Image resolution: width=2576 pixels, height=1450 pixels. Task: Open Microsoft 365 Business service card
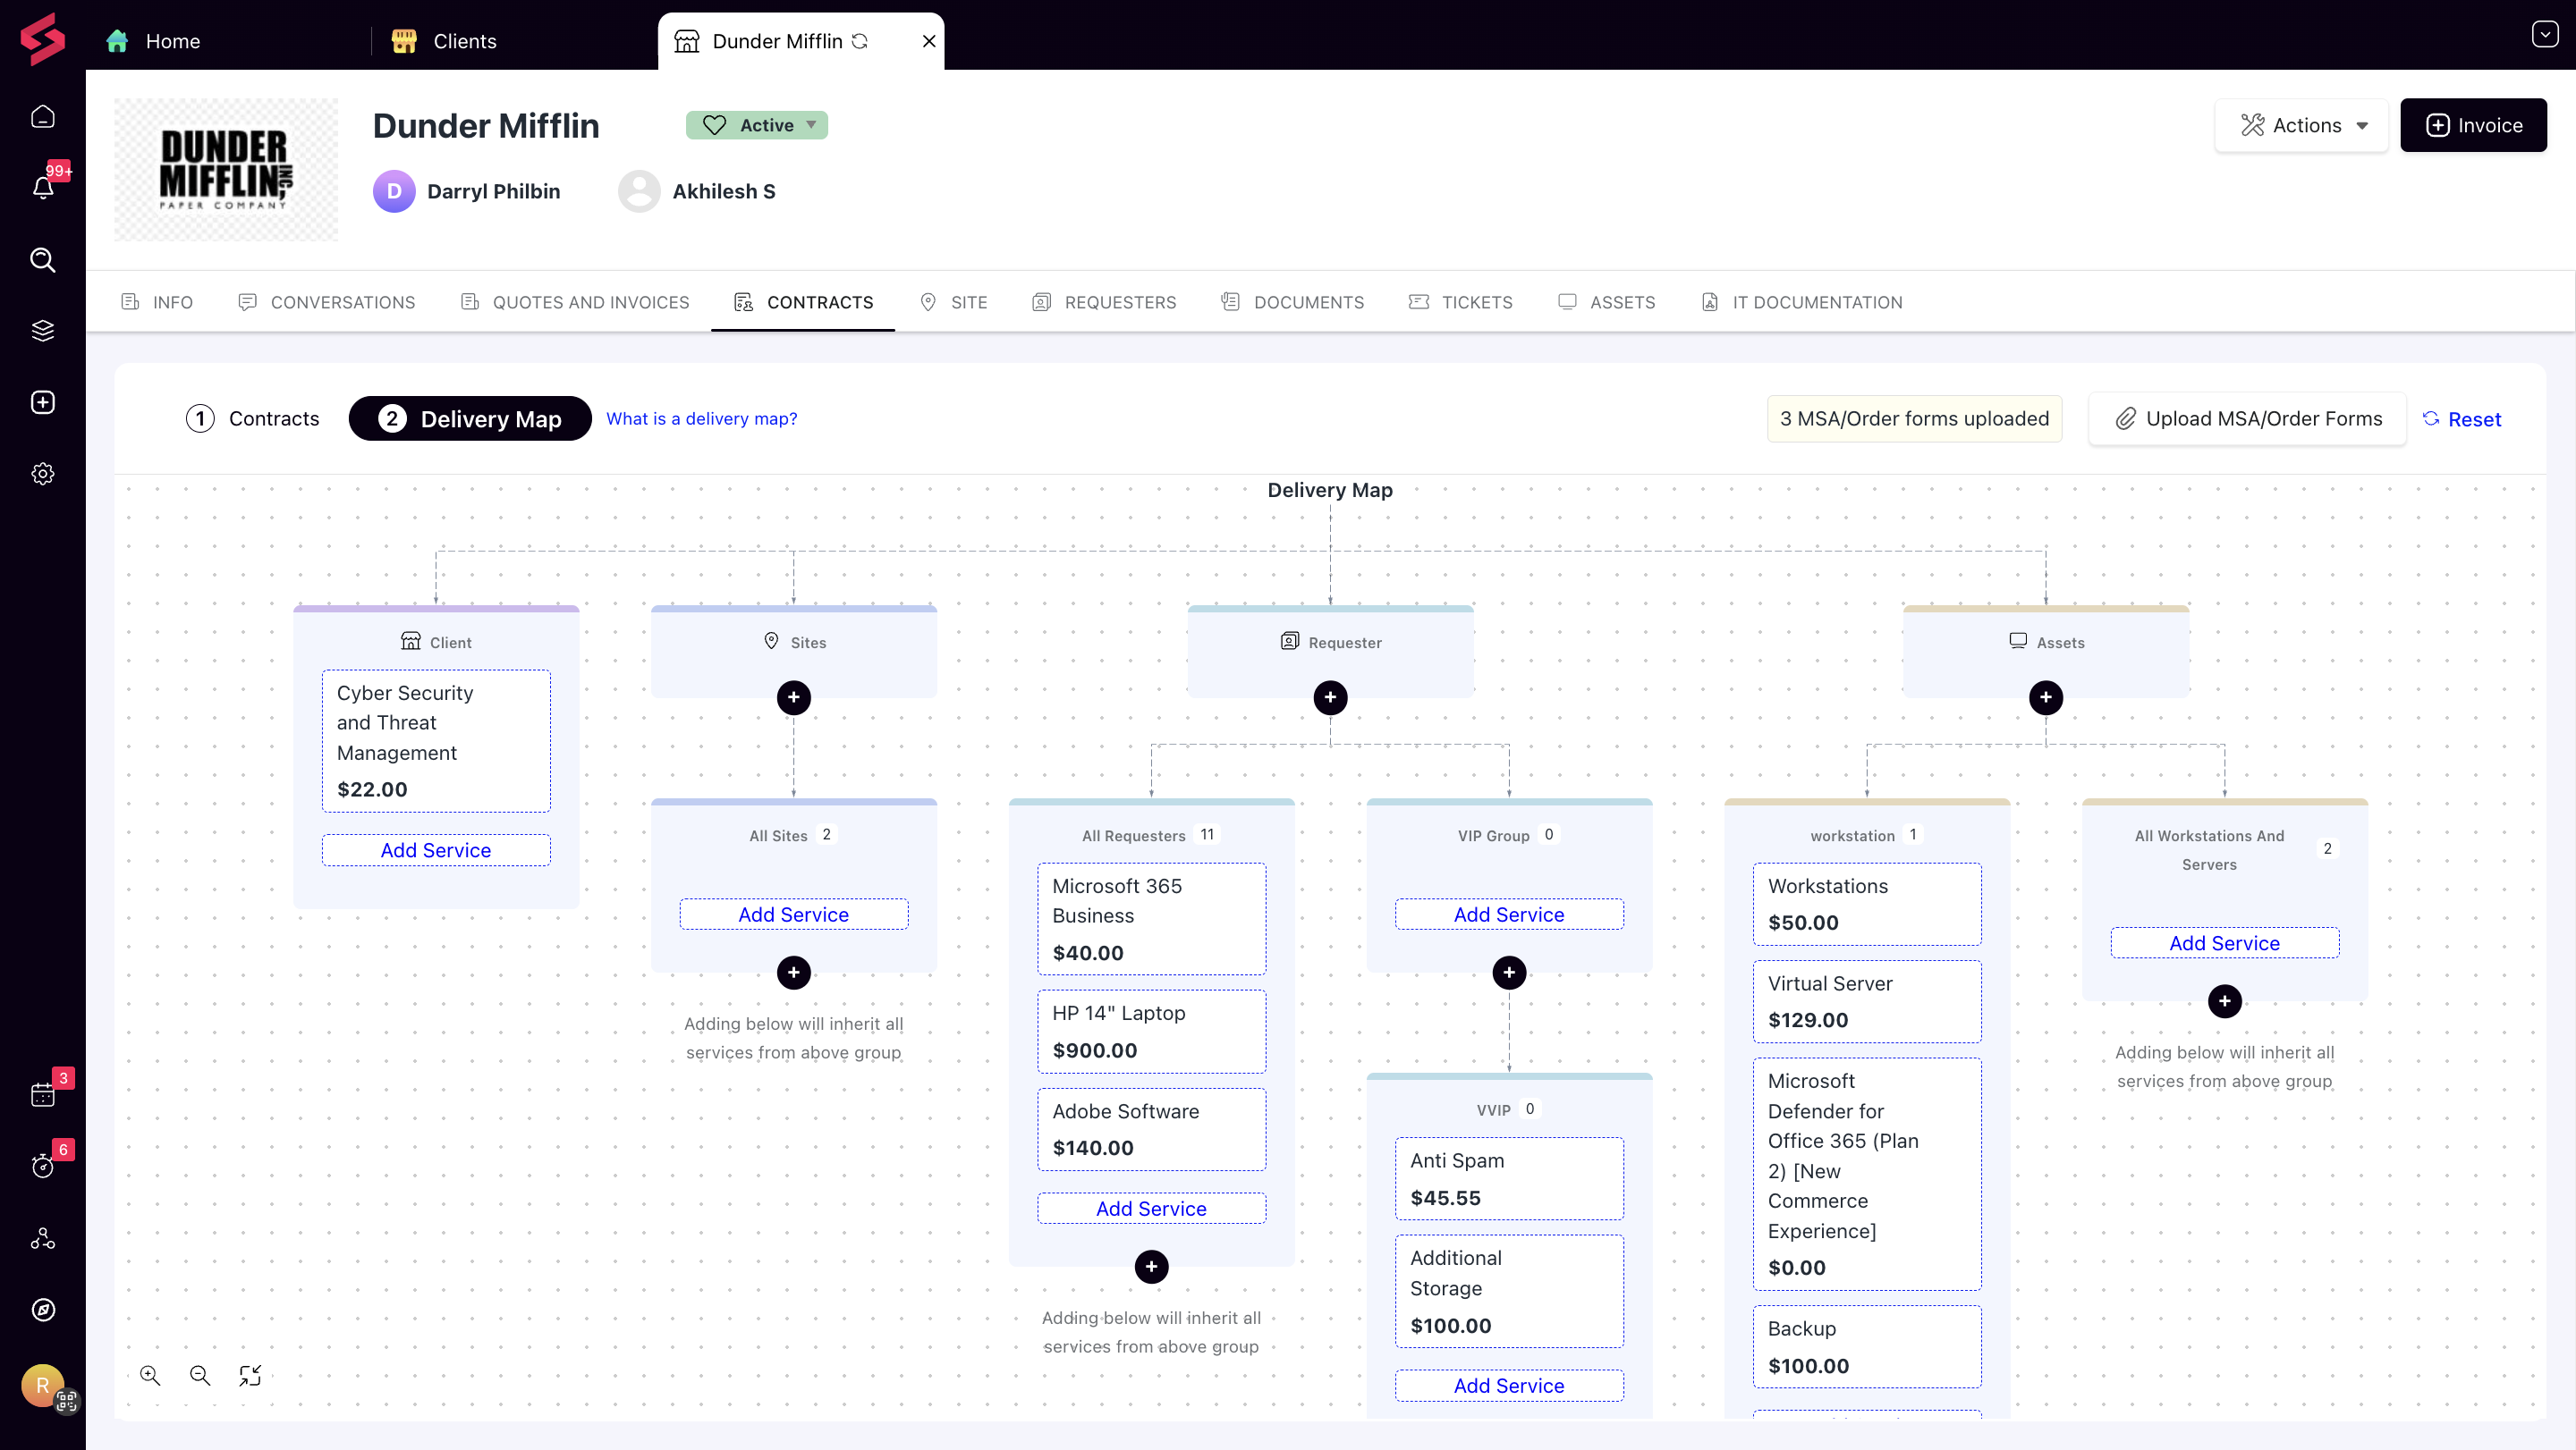pyautogui.click(x=1151, y=919)
